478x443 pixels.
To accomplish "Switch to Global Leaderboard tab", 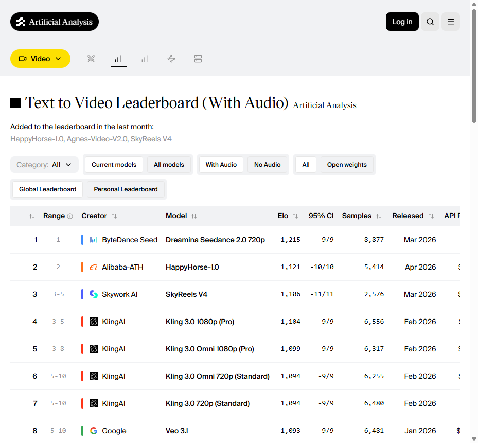I will [x=47, y=189].
